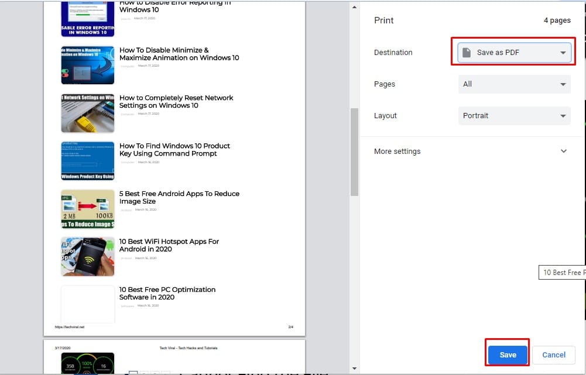This screenshot has width=586, height=375.
Task: Click title '5 Best Free Android Apps To Reduce Image Size'
Action: coord(179,197)
